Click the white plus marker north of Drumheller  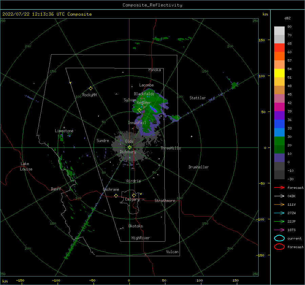click(191, 136)
